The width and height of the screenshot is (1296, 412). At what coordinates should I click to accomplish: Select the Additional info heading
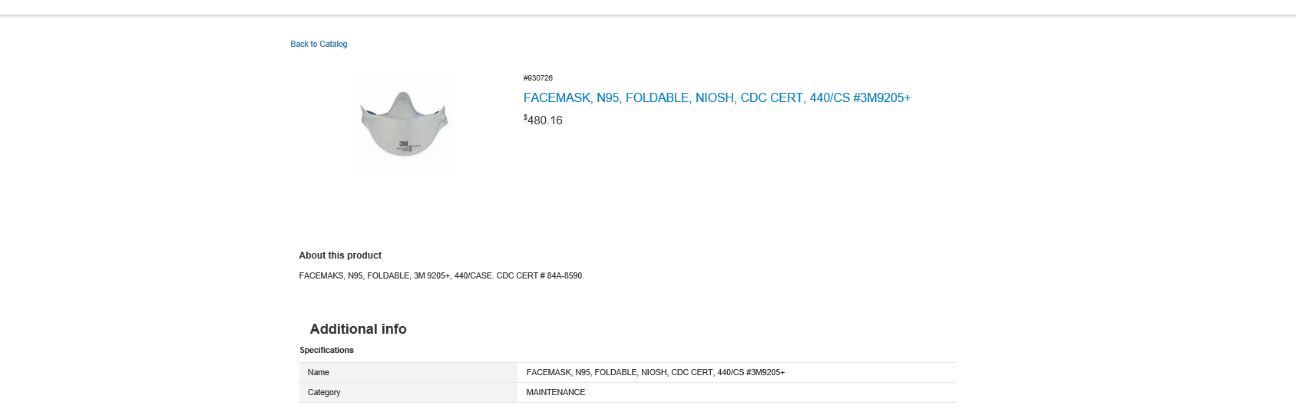tap(358, 329)
